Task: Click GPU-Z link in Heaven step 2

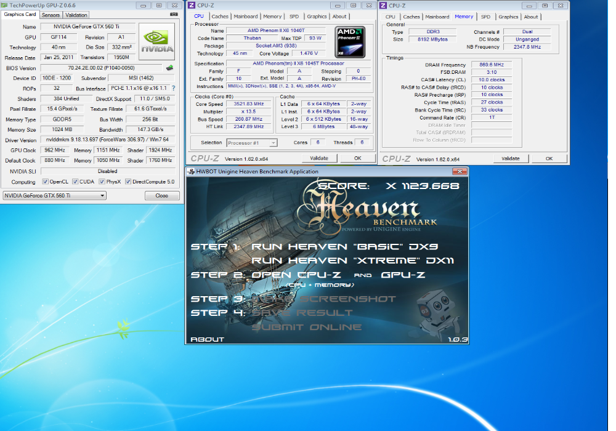Action: pyautogui.click(x=403, y=275)
